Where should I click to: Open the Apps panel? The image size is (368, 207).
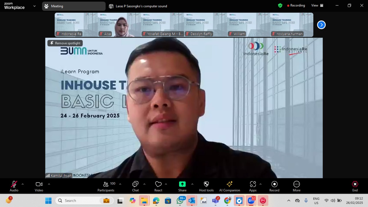pos(253,186)
